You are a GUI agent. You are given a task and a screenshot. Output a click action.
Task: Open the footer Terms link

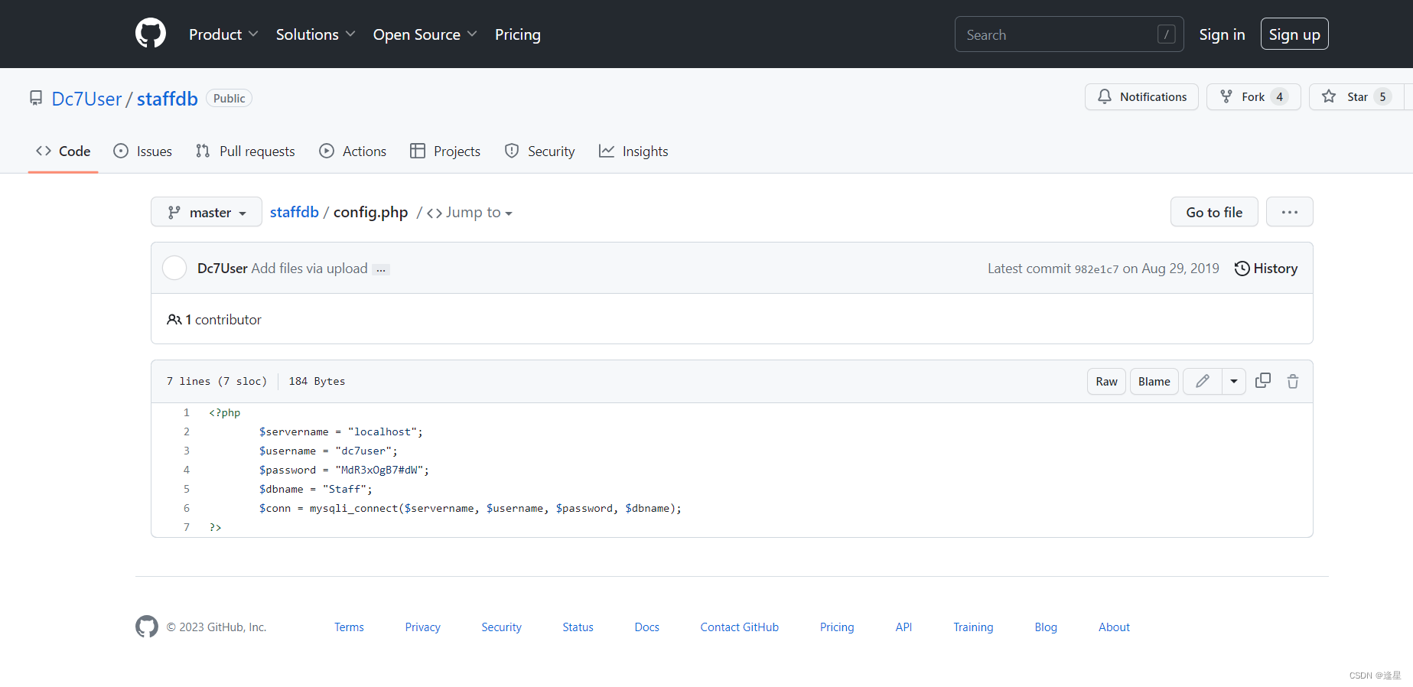coord(349,627)
